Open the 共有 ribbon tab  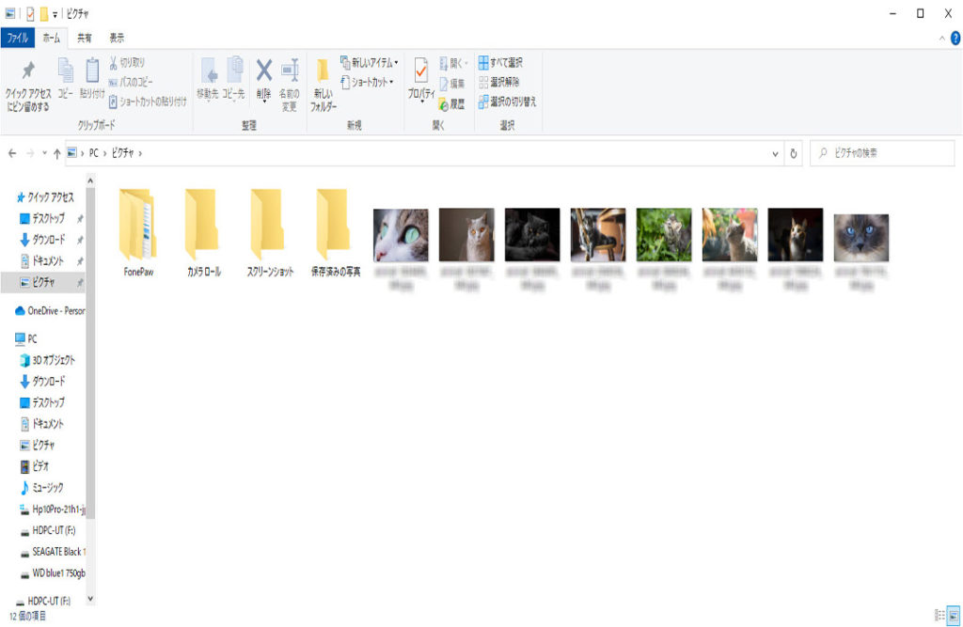[x=85, y=38]
